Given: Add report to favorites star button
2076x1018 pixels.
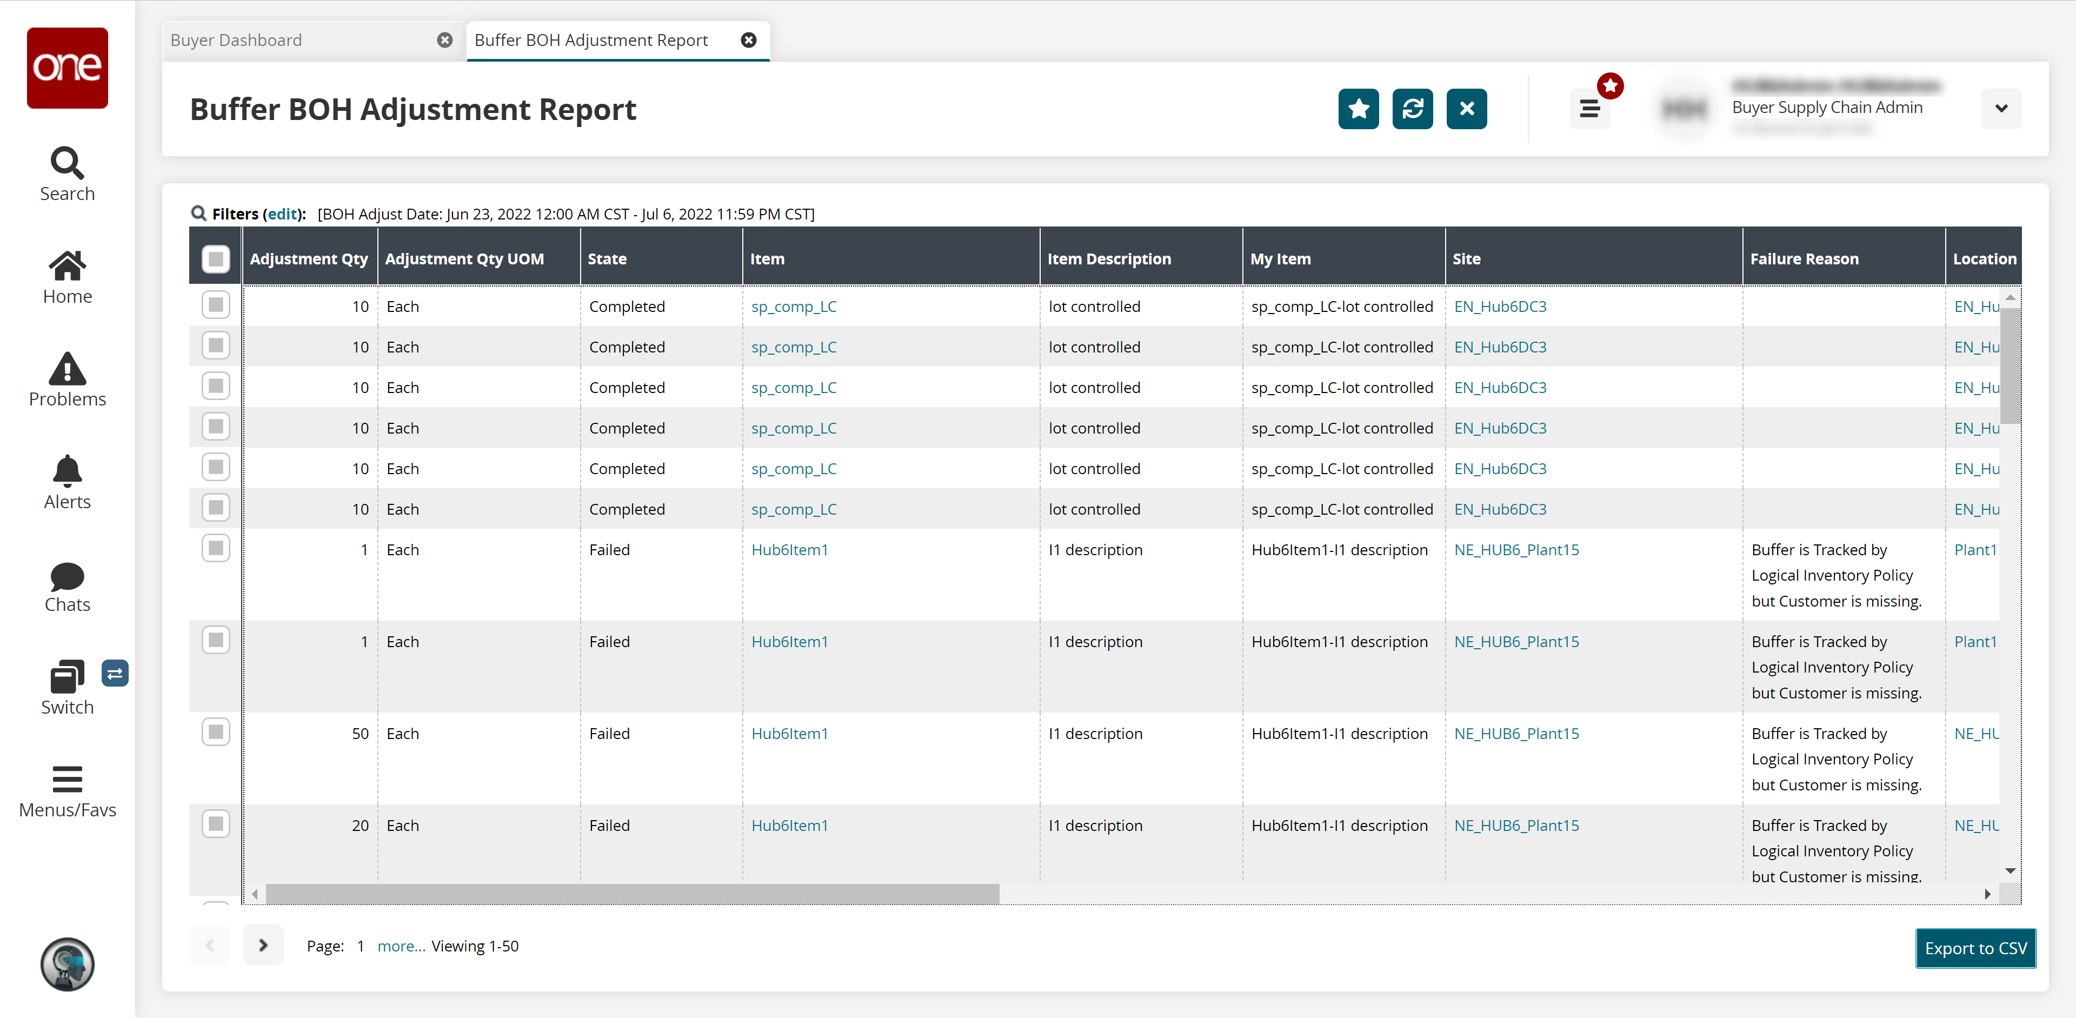Looking at the screenshot, I should click(1358, 109).
